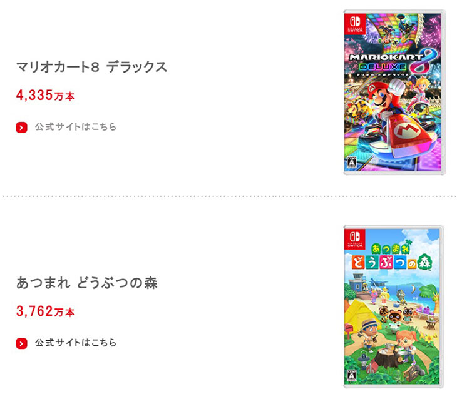Screen dimensions: 457x399
Task: Select the Mario Kart 8 Deluxe box art
Action: click(394, 93)
